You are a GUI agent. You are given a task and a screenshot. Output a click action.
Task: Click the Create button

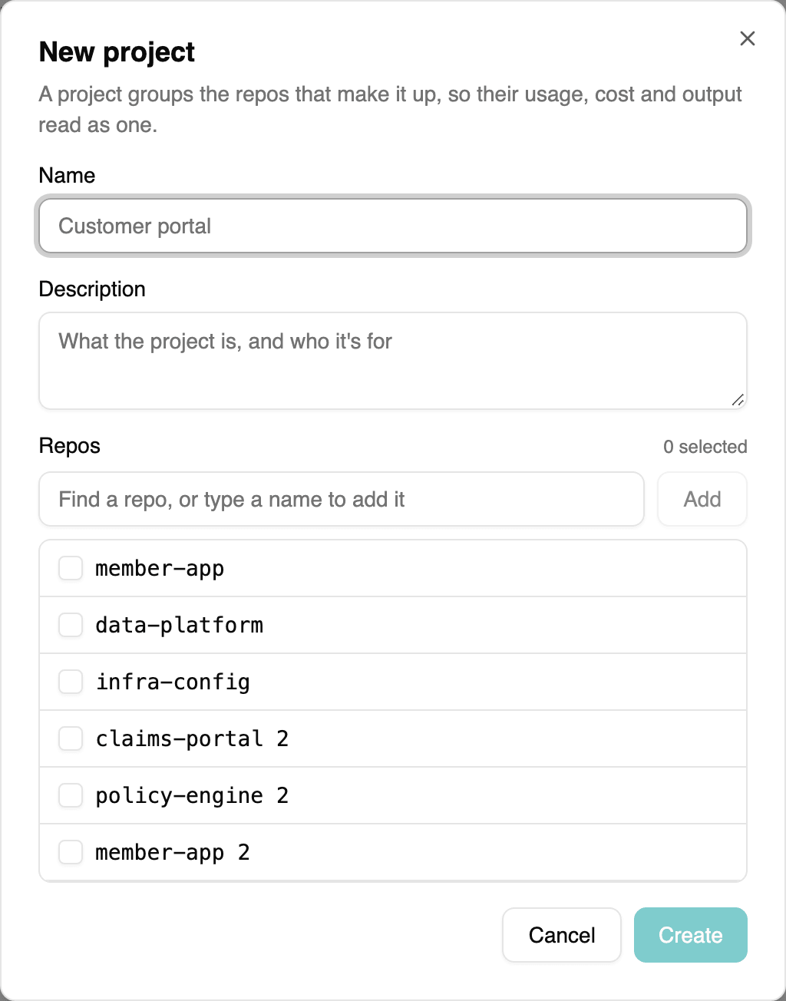click(691, 935)
